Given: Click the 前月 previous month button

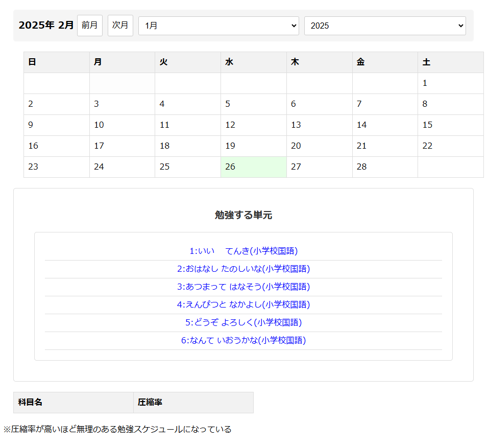Looking at the screenshot, I should click(x=90, y=26).
